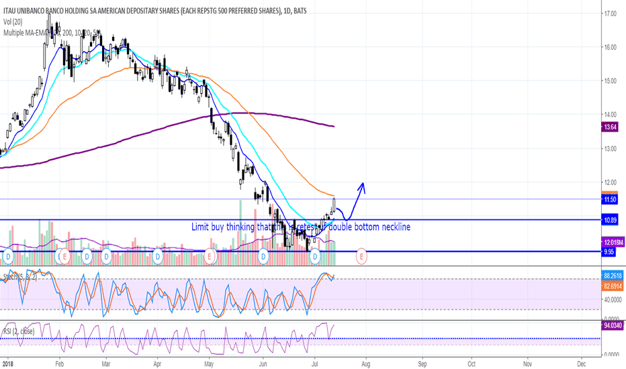
Task: Click the red E earnings marker under August
Action: click(x=362, y=256)
